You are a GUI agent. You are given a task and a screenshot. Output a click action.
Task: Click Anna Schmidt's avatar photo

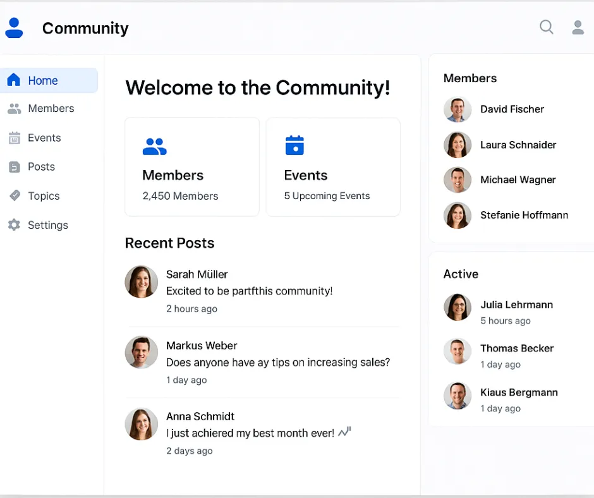coord(142,423)
